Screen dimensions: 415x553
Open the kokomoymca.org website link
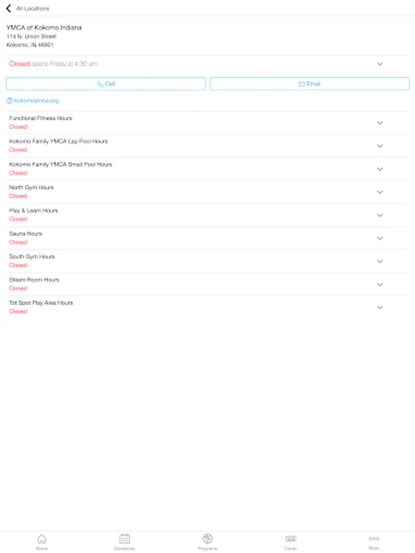(x=36, y=101)
